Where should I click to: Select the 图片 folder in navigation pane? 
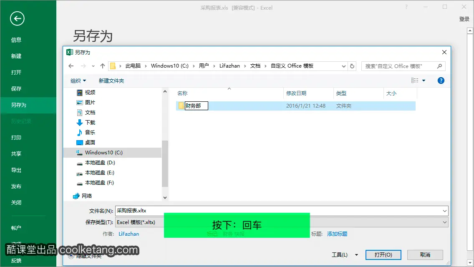click(x=86, y=103)
